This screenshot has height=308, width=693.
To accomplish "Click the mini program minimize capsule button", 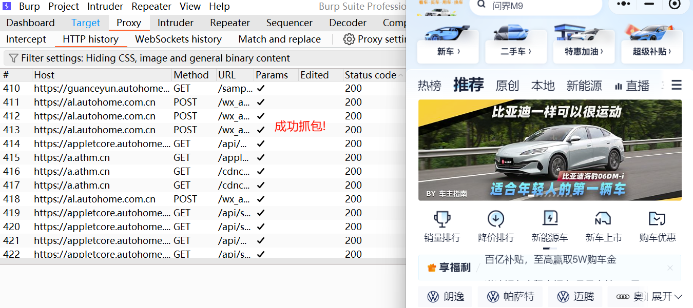I will (649, 4).
